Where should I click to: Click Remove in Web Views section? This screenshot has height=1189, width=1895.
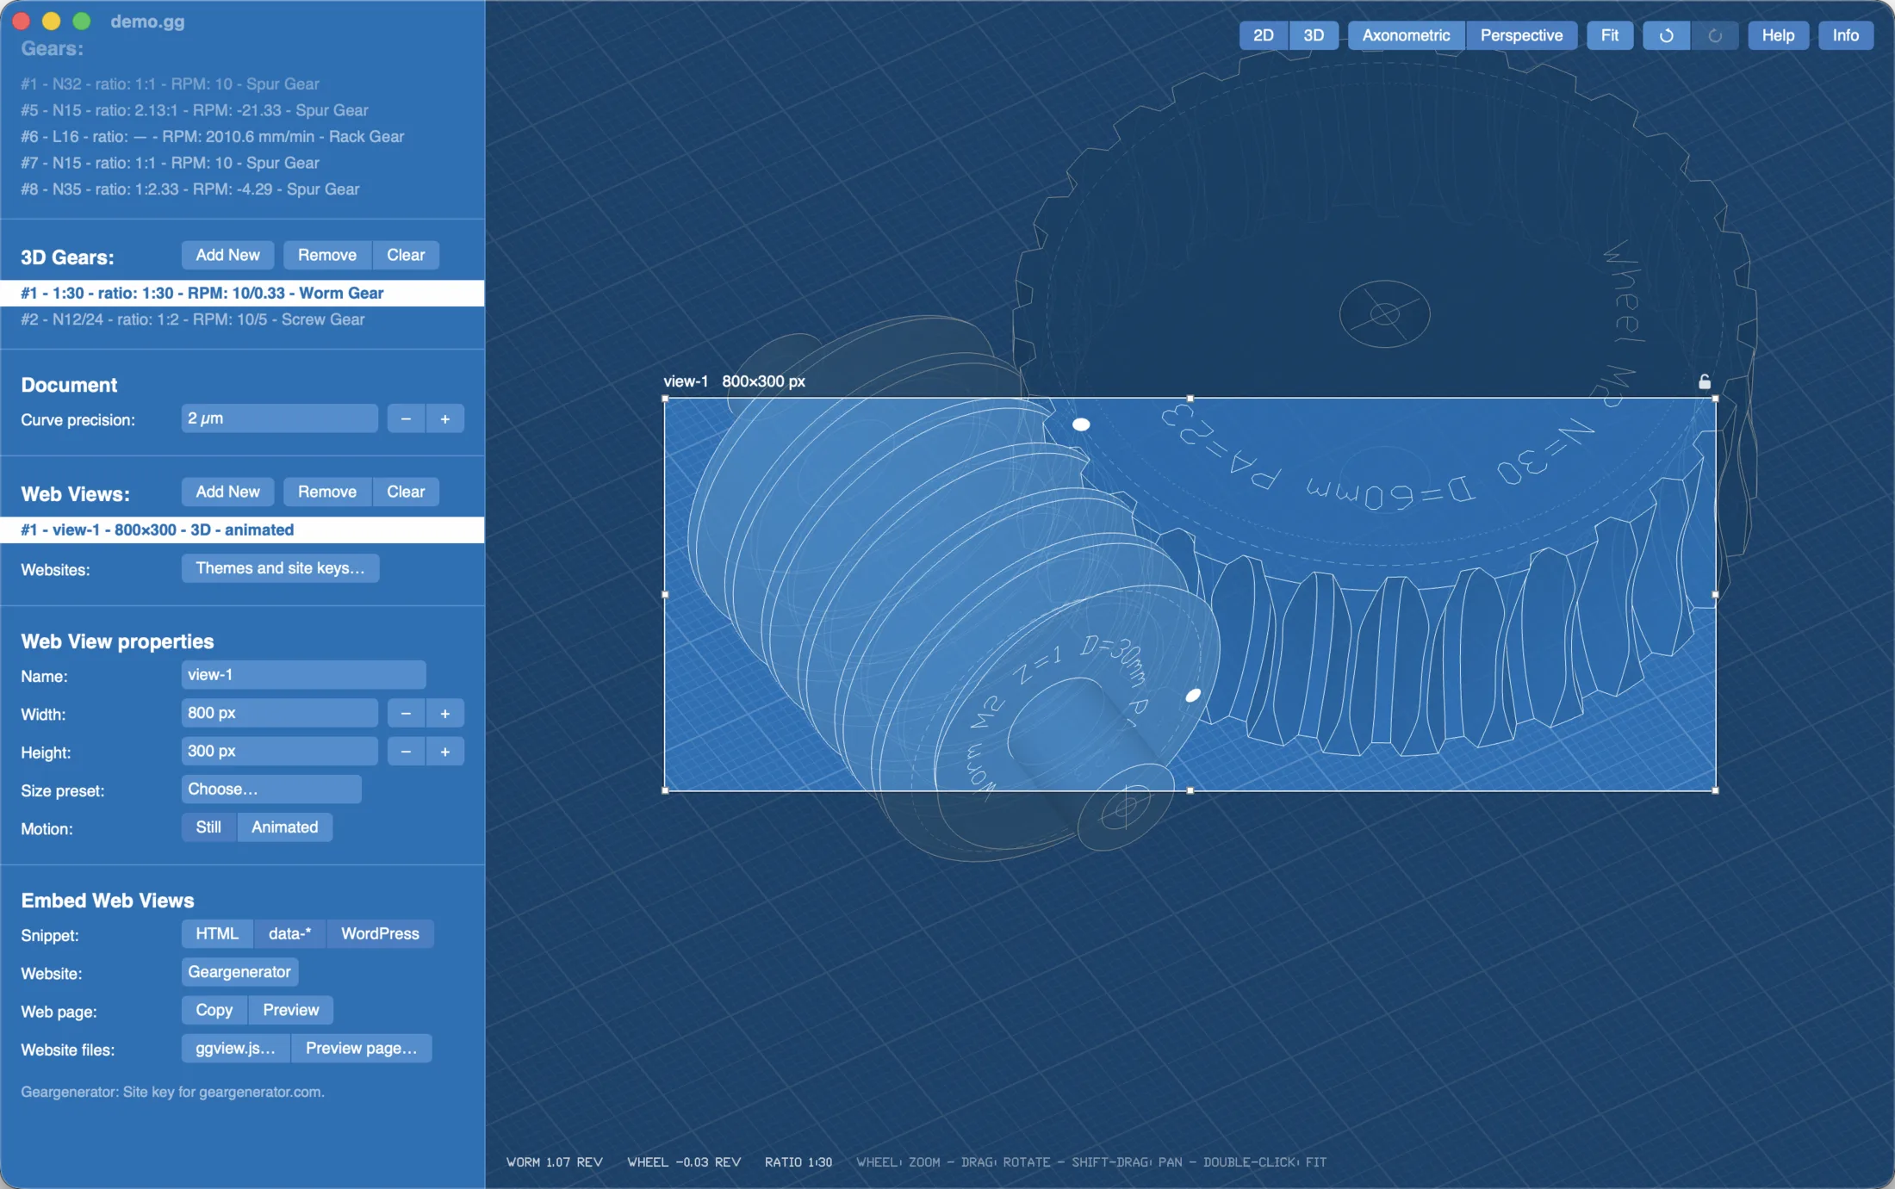[x=327, y=492]
